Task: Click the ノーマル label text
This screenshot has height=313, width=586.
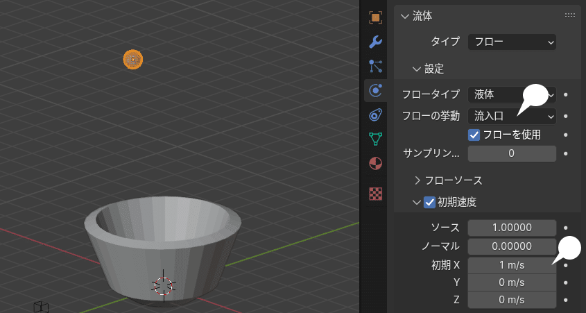Action: (x=440, y=246)
